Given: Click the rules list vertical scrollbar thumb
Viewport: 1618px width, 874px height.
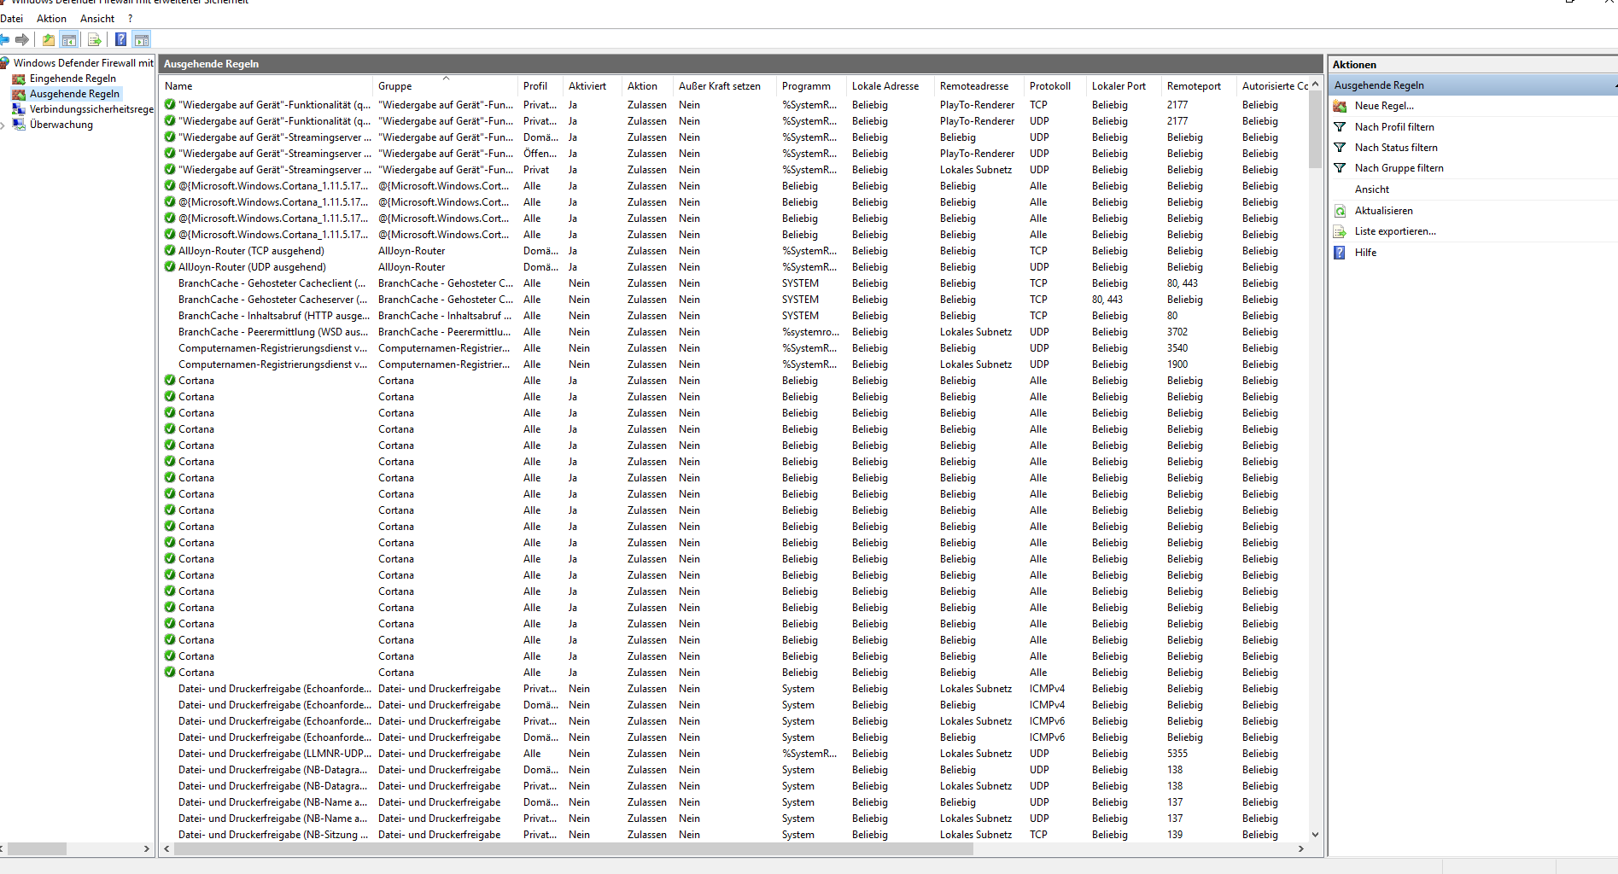Looking at the screenshot, I should (x=1315, y=128).
